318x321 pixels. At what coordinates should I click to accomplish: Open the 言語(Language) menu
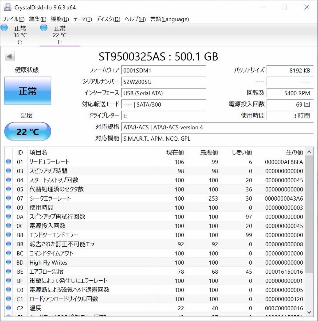coord(169,19)
